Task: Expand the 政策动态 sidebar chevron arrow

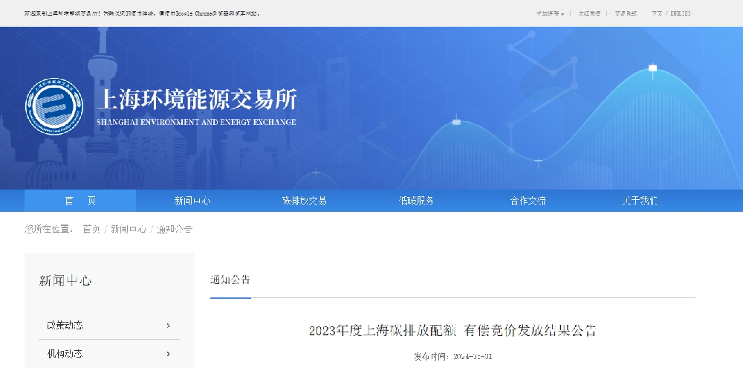Action: pyautogui.click(x=169, y=326)
